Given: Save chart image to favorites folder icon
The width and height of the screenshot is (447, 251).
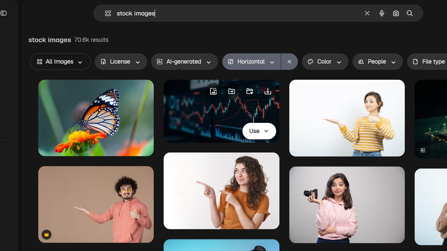Looking at the screenshot, I should pyautogui.click(x=250, y=91).
